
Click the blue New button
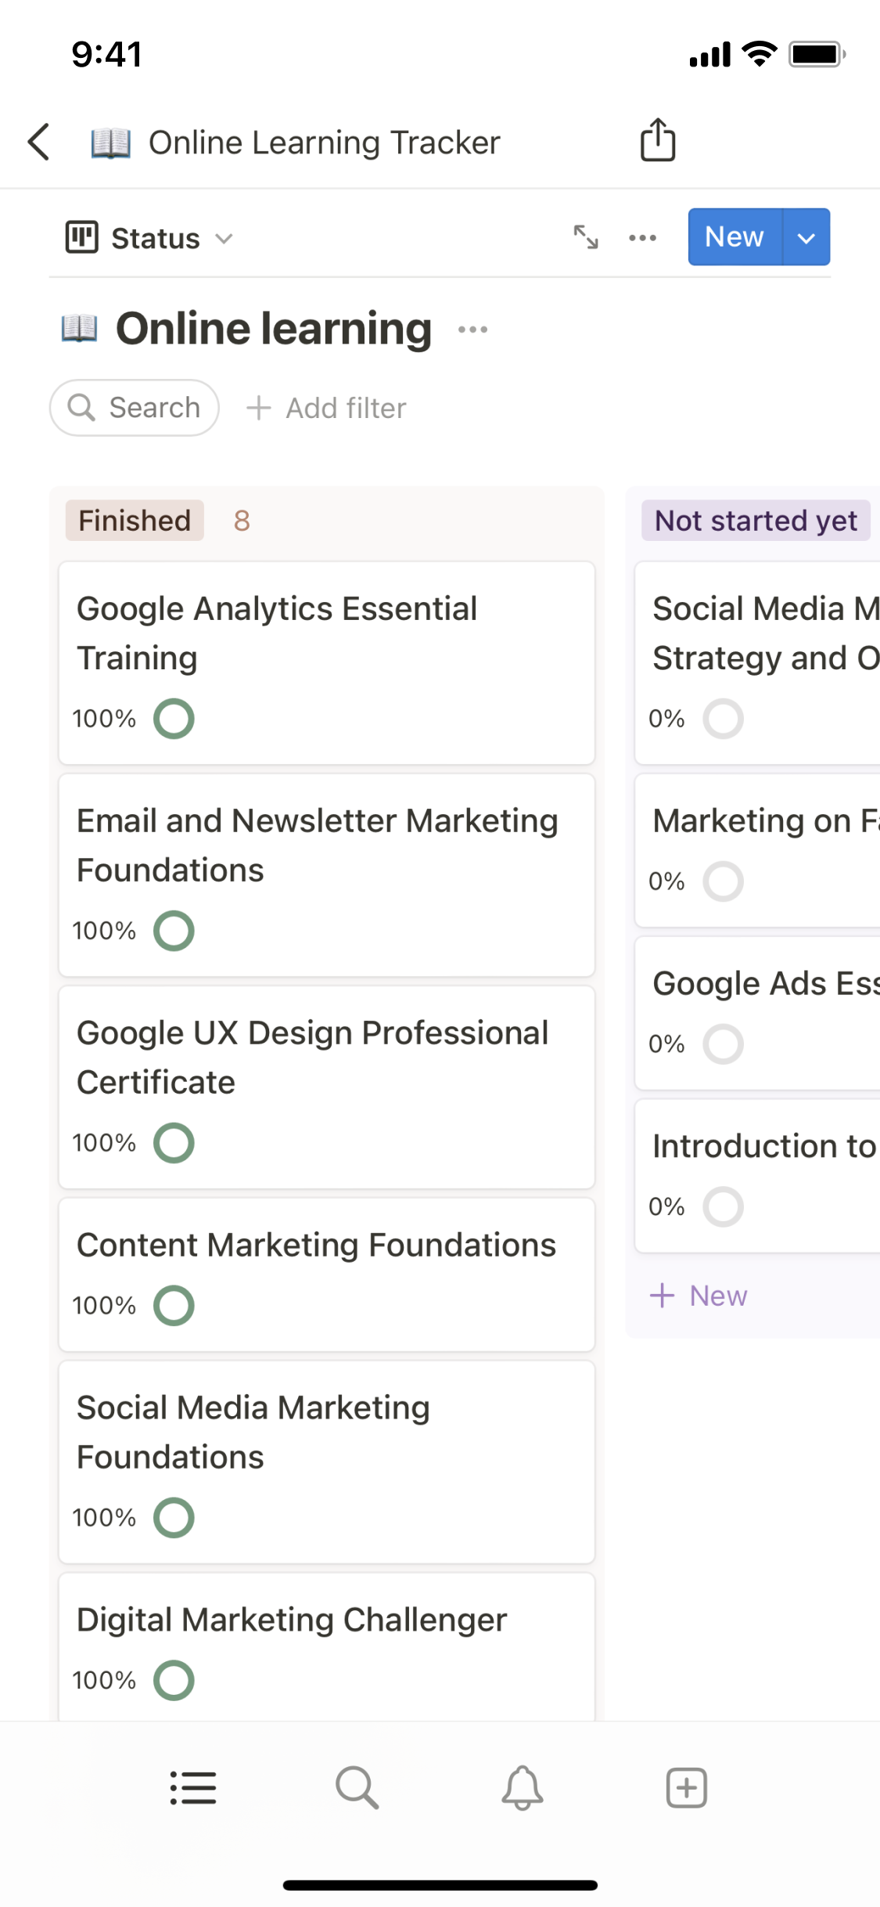pos(734,237)
